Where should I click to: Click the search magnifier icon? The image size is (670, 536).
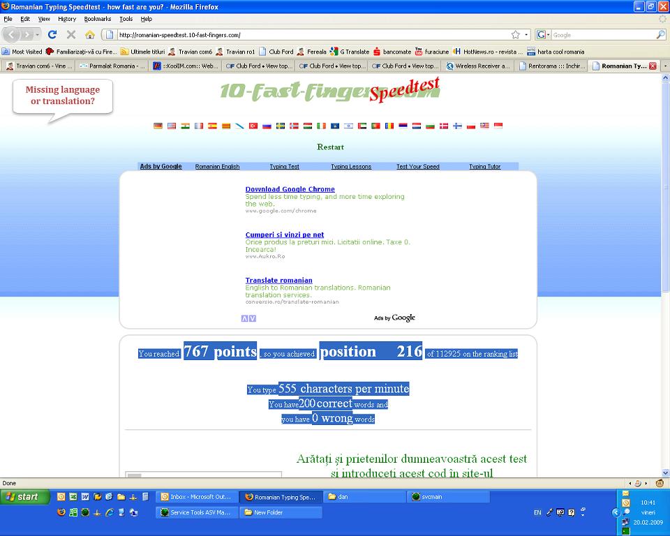pyautogui.click(x=660, y=34)
